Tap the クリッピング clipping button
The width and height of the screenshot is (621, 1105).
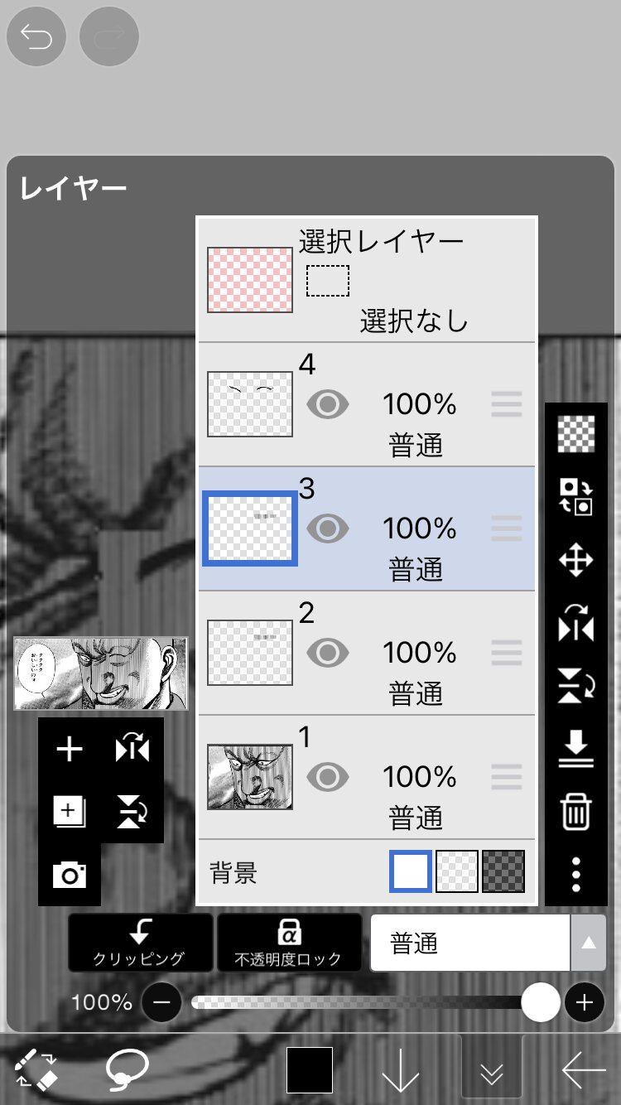139,943
